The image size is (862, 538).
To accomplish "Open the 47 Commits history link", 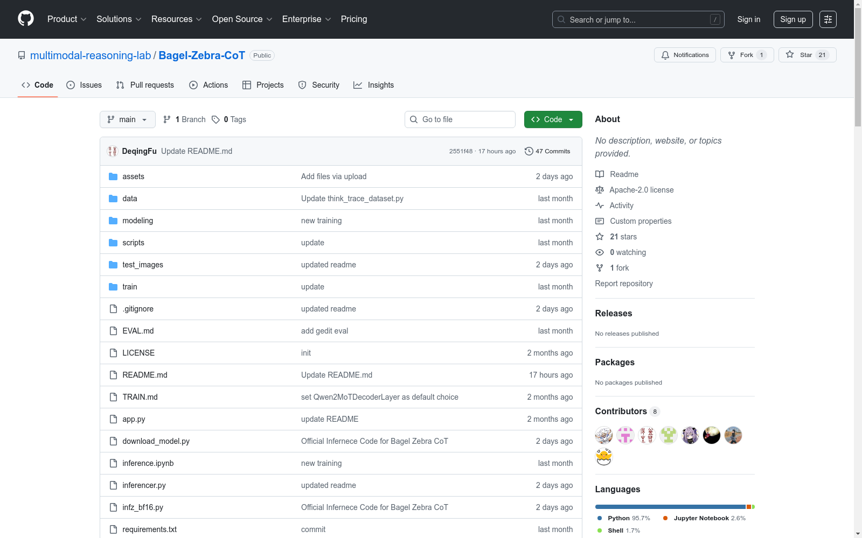I will tap(547, 151).
